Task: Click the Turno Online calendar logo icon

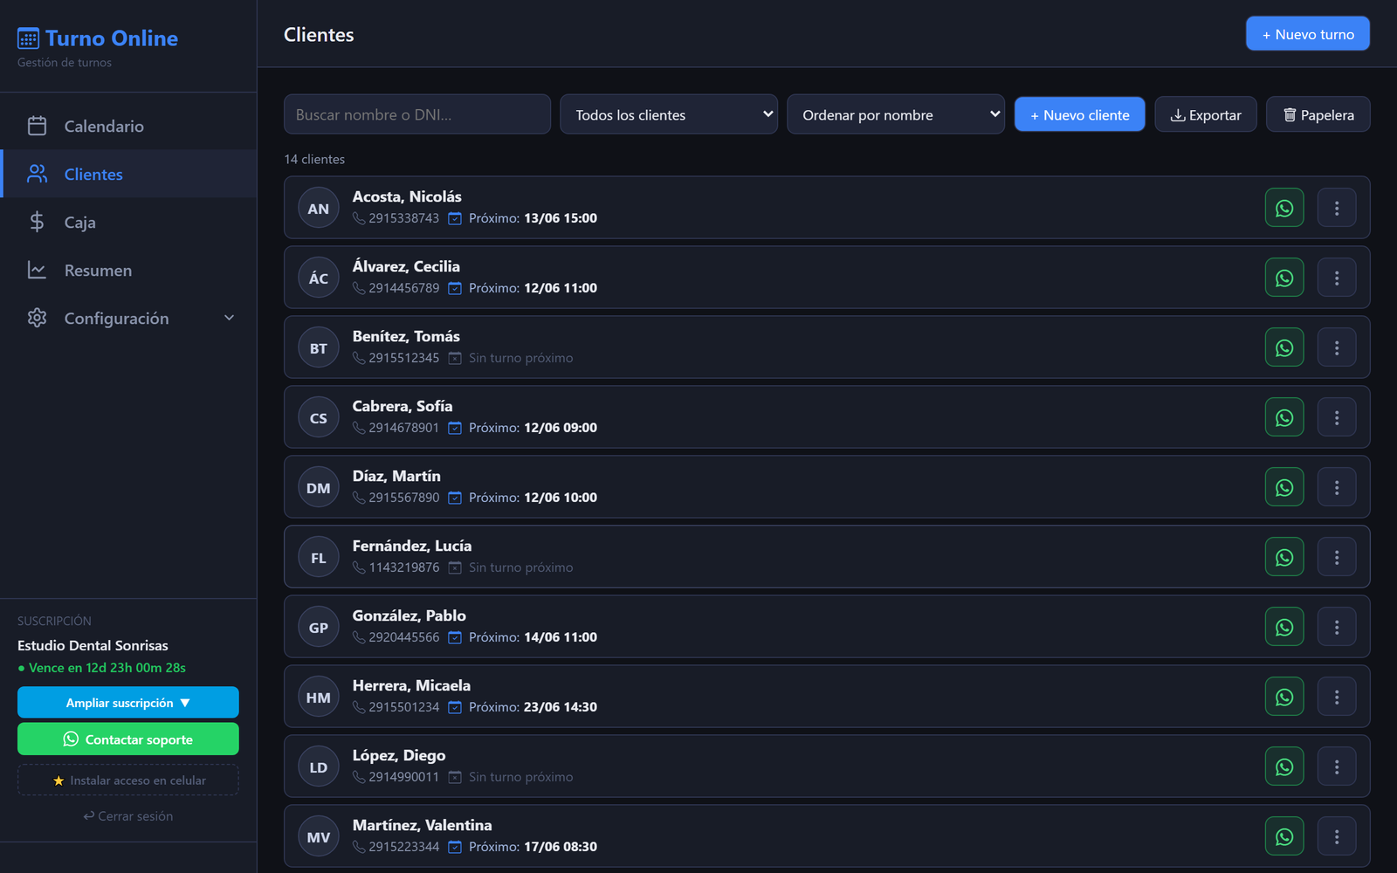Action: tap(28, 38)
